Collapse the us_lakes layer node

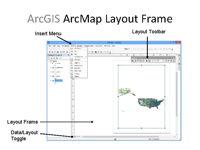coord(51,76)
